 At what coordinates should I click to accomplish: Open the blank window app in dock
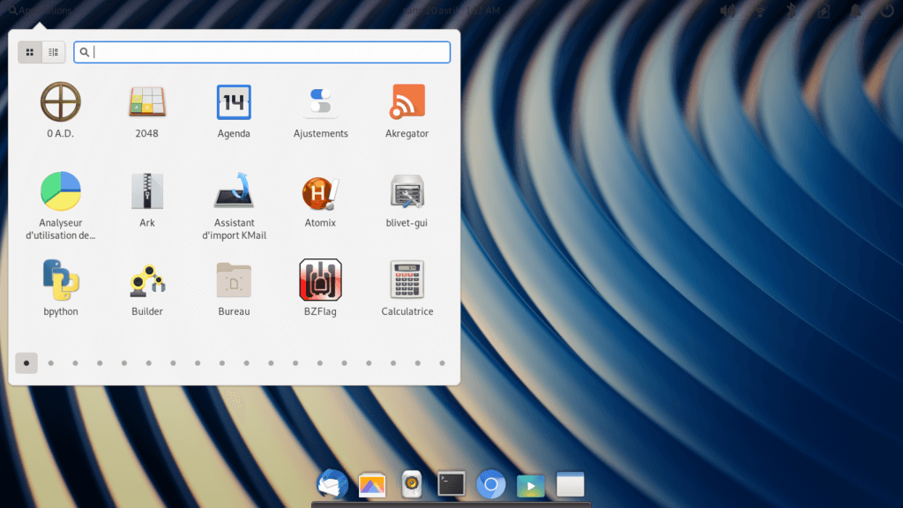click(x=571, y=484)
